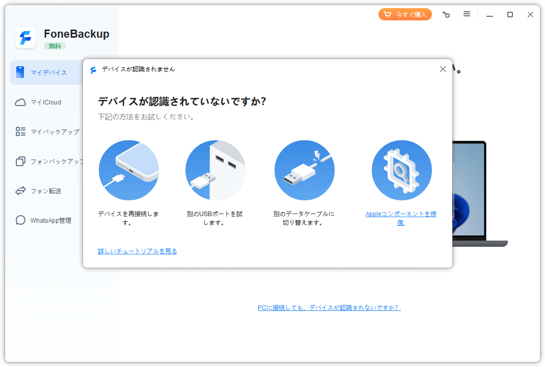Click the 今すぐ購入 buy button
545x367 pixels.
coord(405,15)
